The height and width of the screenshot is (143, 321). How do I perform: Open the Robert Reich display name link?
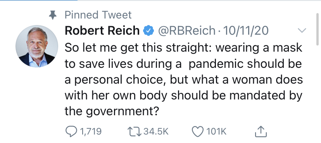102,30
